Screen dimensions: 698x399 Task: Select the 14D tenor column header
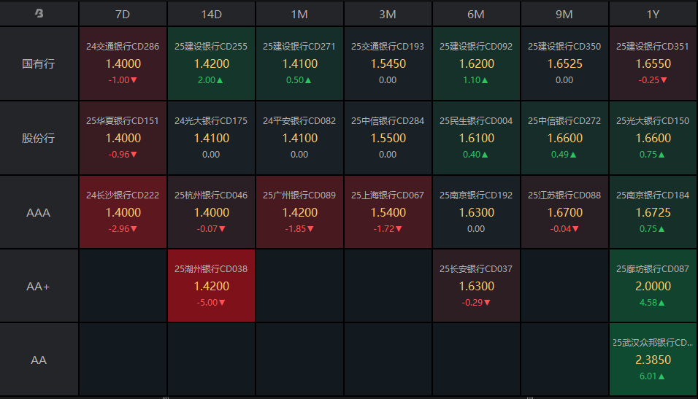coord(211,15)
